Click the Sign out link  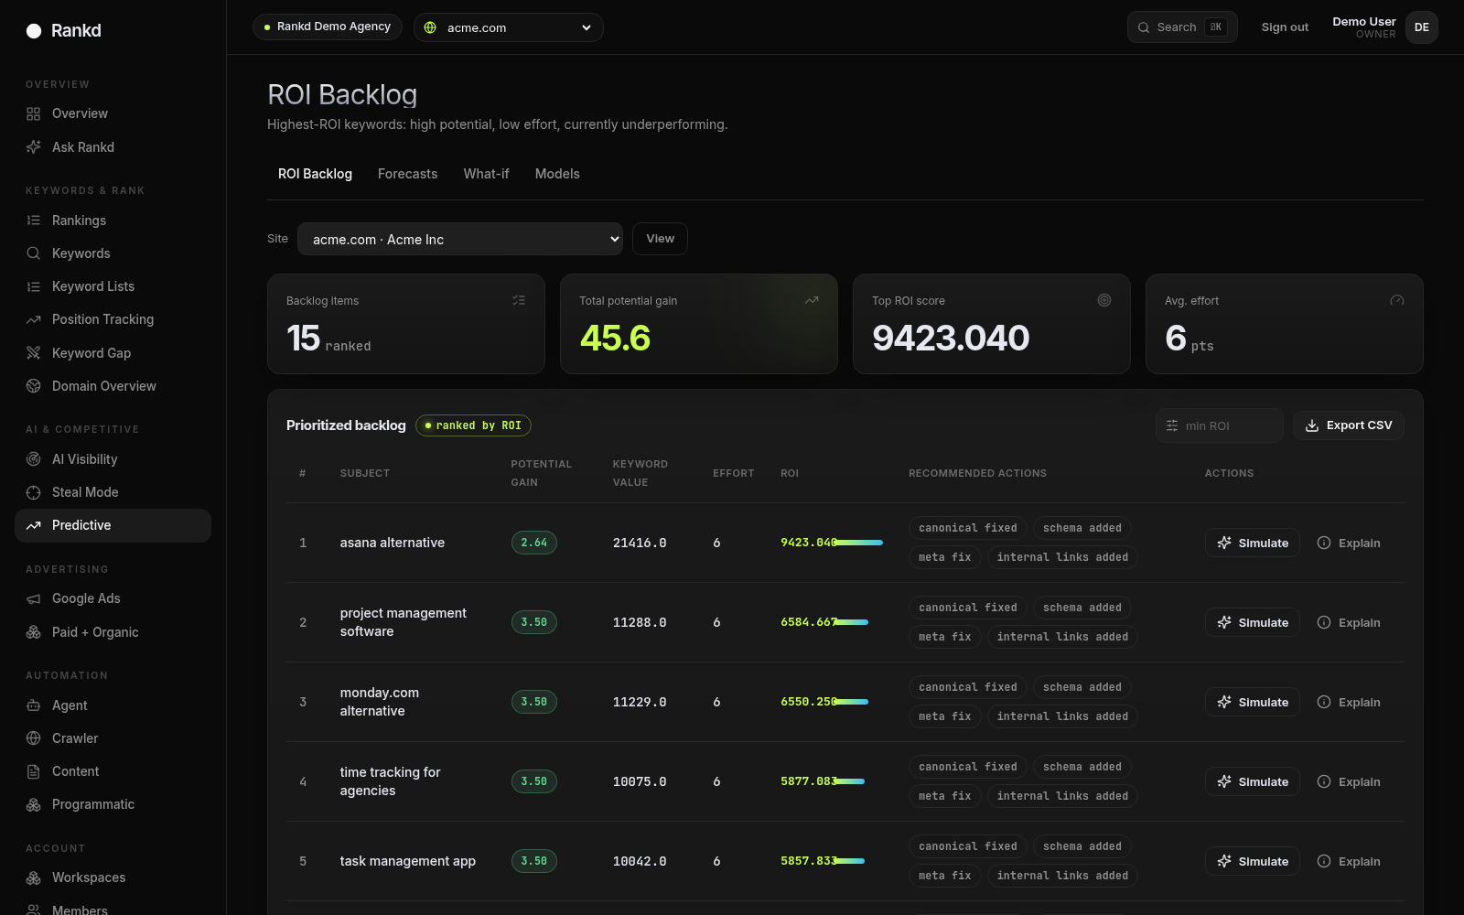pos(1285,27)
